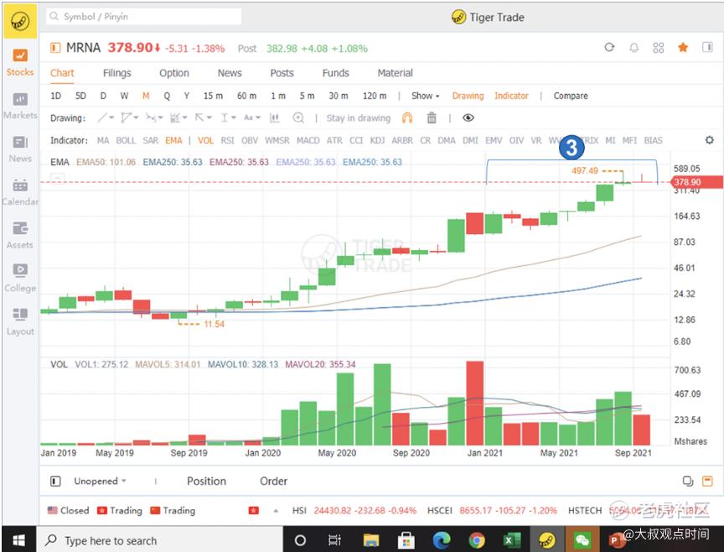Open the Stocks section in the sidebar
The width and height of the screenshot is (724, 552).
(20, 63)
